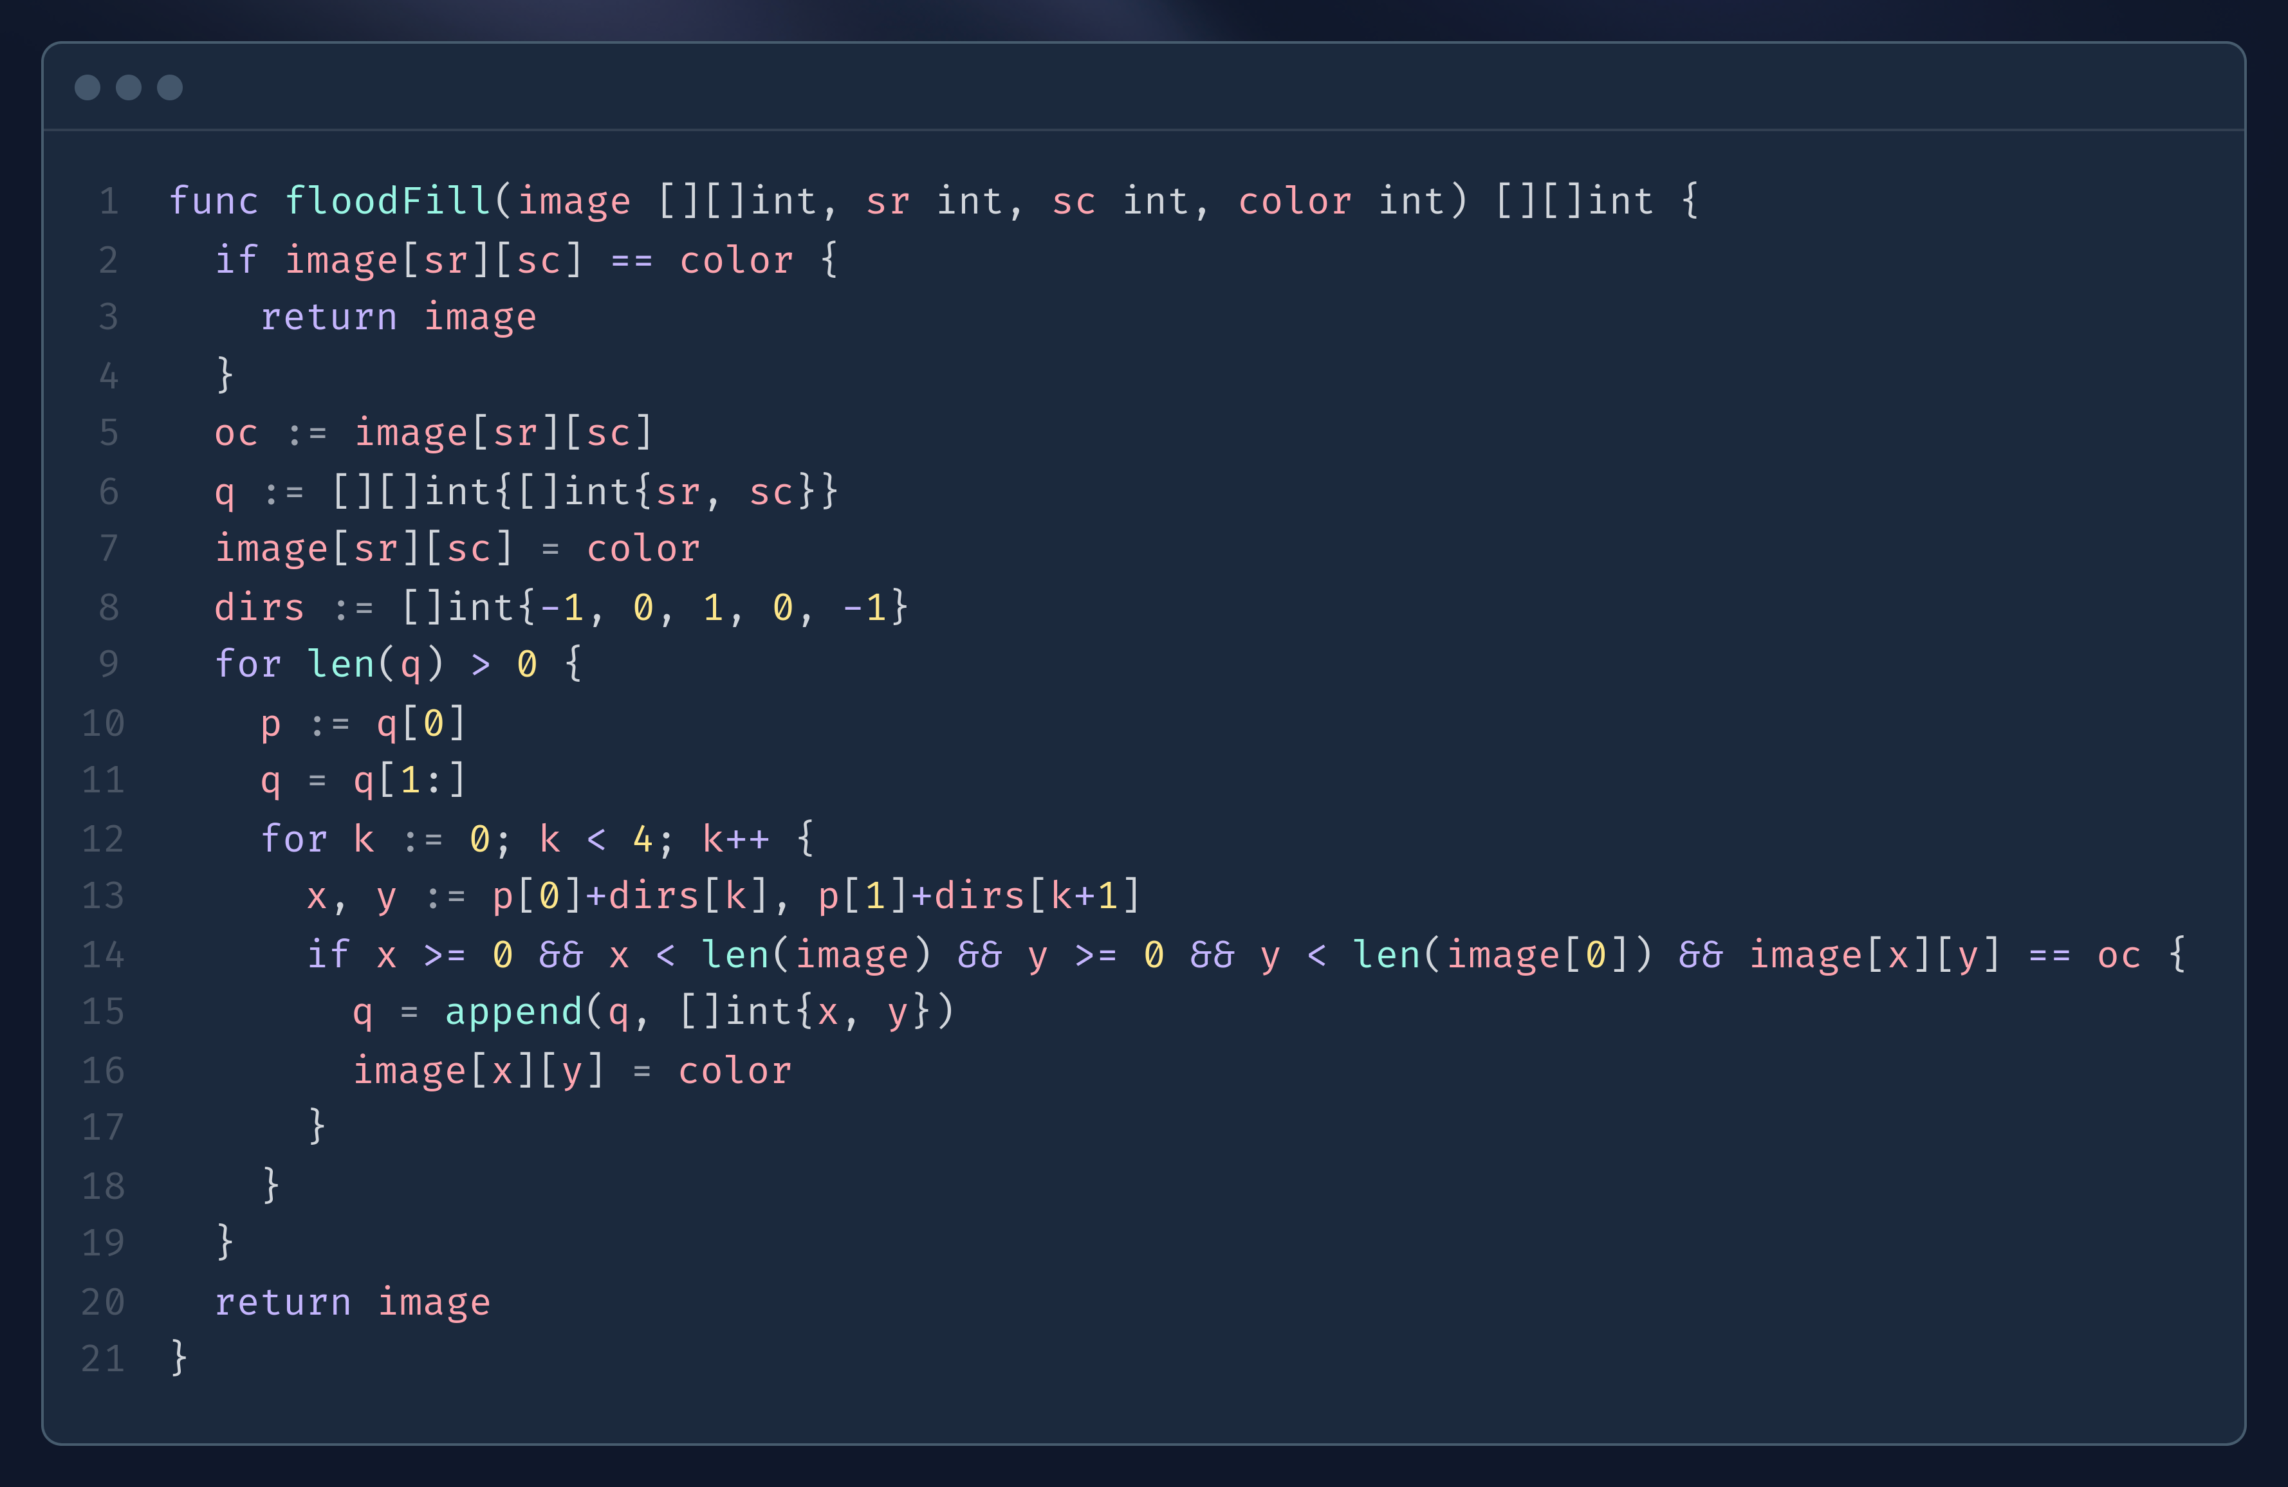Click 'return' keyword on line 20
This screenshot has height=1487, width=2288.
(282, 1302)
